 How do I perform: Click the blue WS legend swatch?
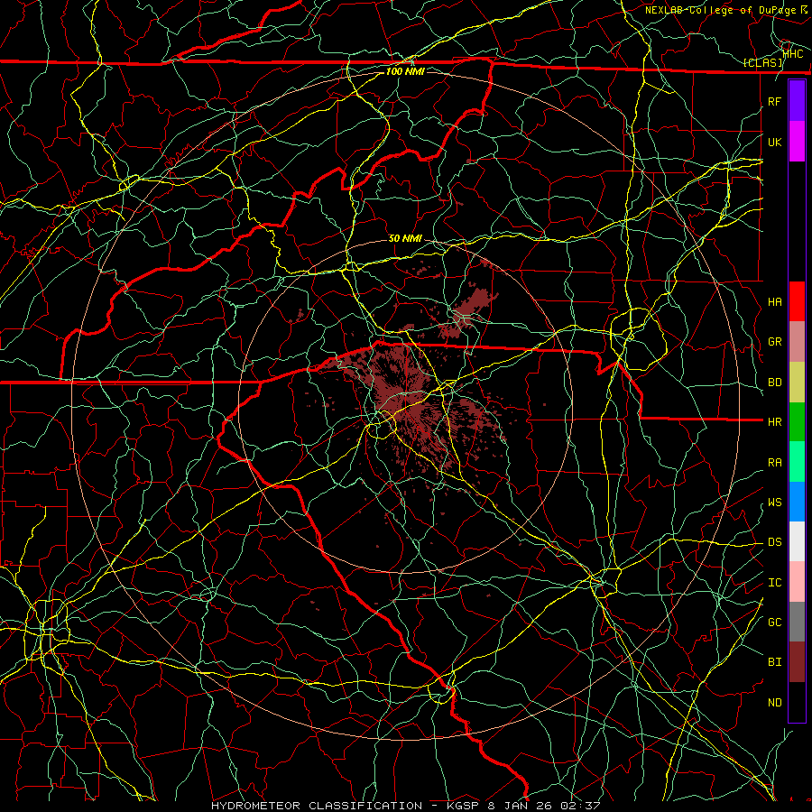click(x=797, y=502)
